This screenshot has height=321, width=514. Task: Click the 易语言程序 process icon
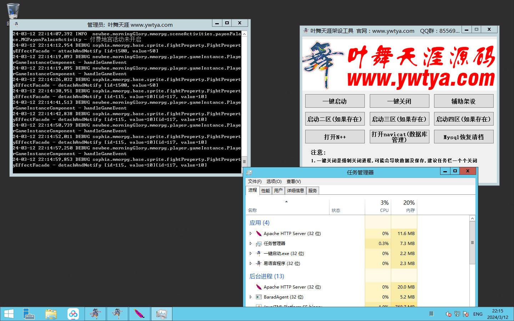(x=259, y=264)
